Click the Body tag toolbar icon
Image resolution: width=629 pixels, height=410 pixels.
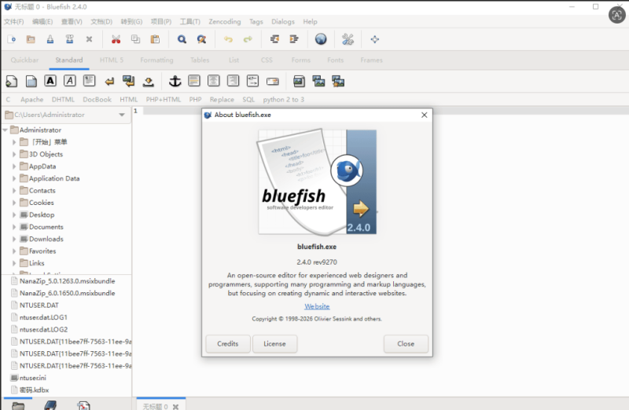point(31,82)
